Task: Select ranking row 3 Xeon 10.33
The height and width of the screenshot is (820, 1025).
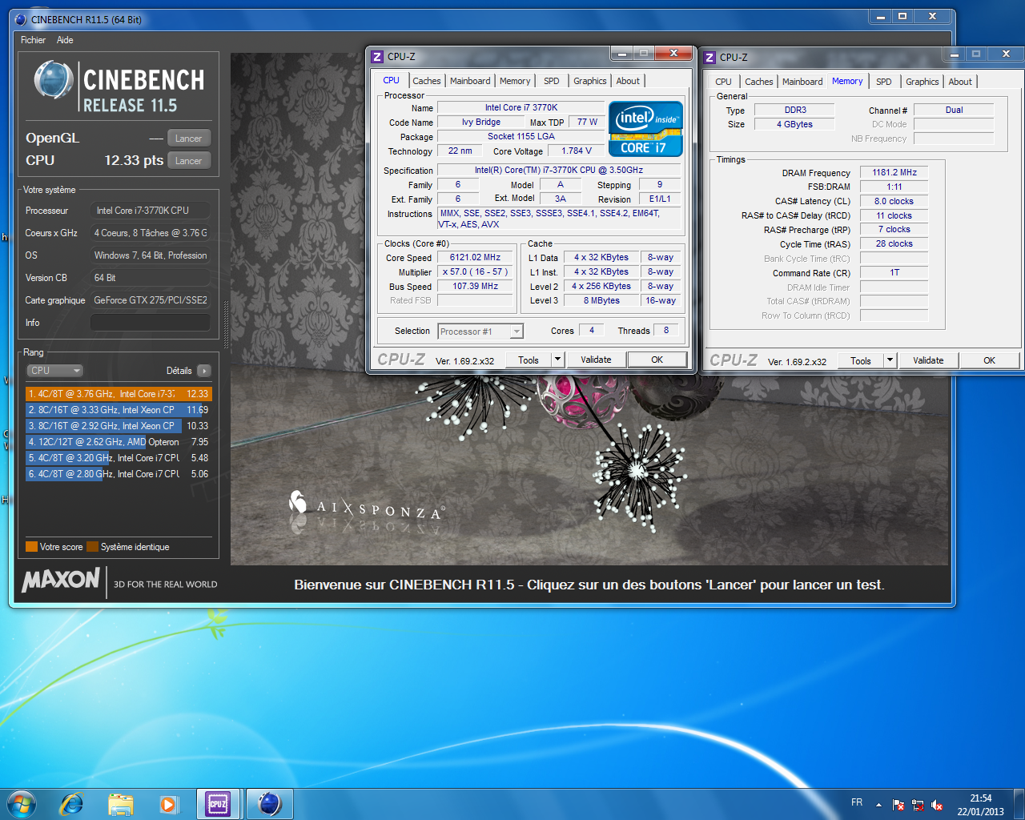Action: click(119, 426)
